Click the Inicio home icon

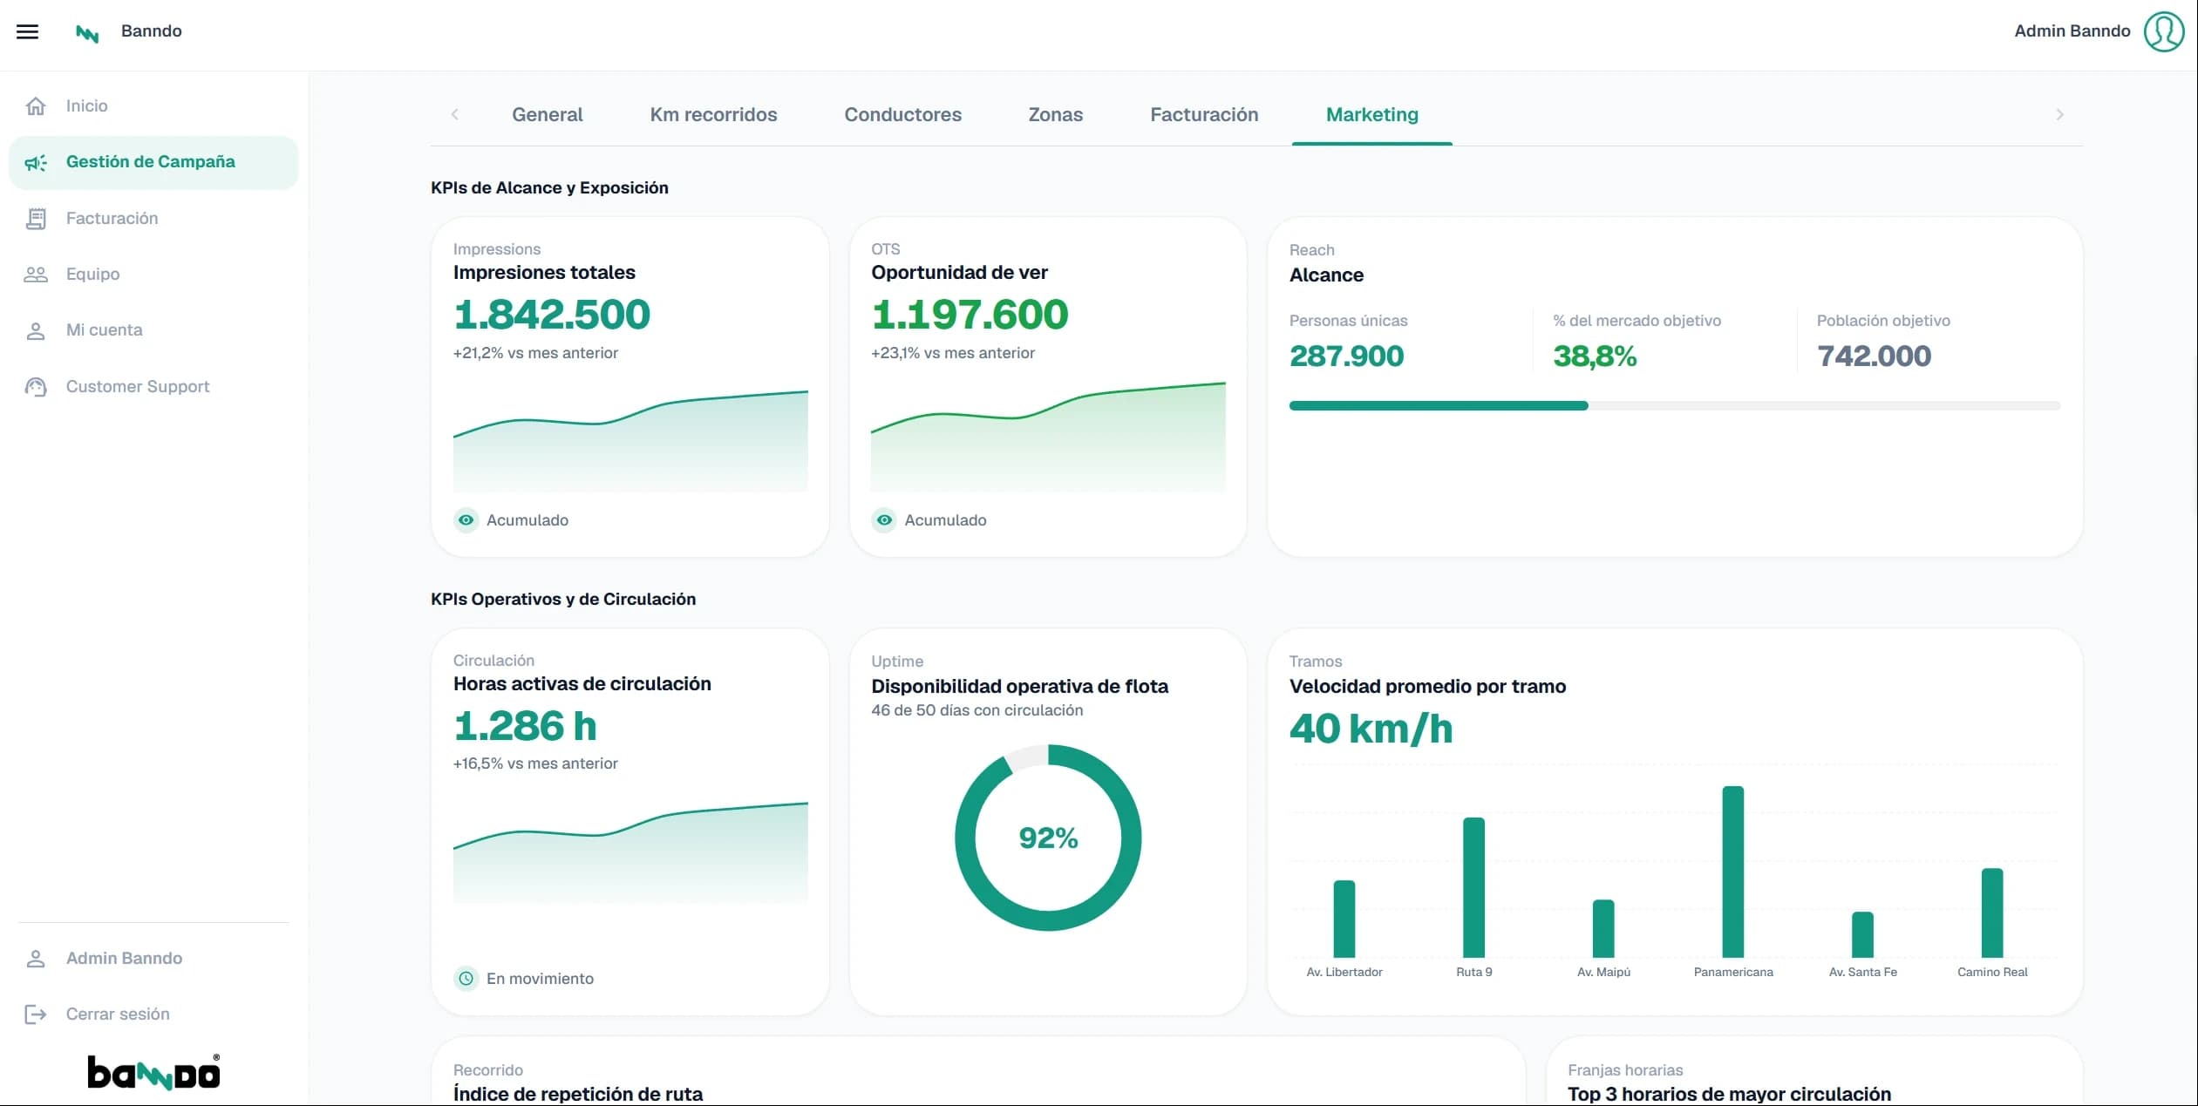[36, 105]
